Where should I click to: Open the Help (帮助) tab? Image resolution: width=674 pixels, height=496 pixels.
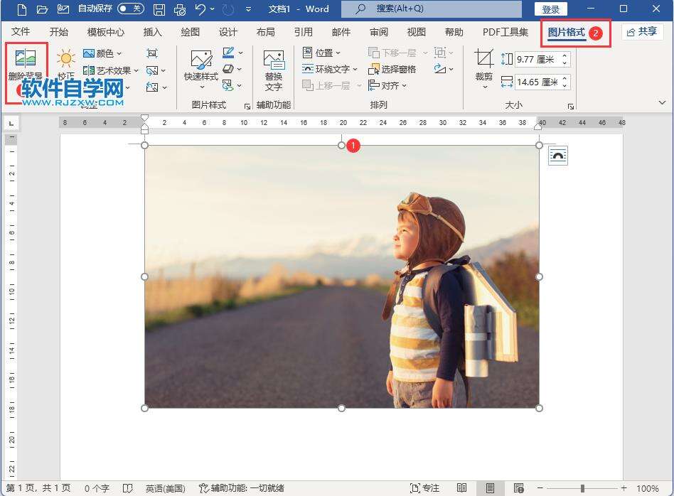454,32
